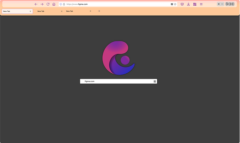
Task: Switch to the first New Tab
Action: pos(17,11)
